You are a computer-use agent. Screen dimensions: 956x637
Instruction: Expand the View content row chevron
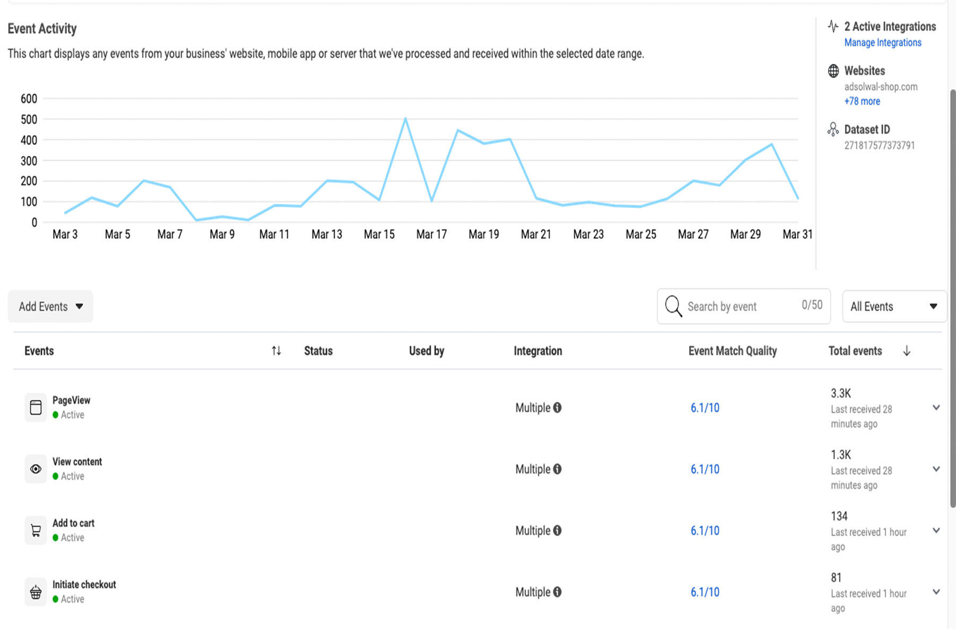point(936,469)
